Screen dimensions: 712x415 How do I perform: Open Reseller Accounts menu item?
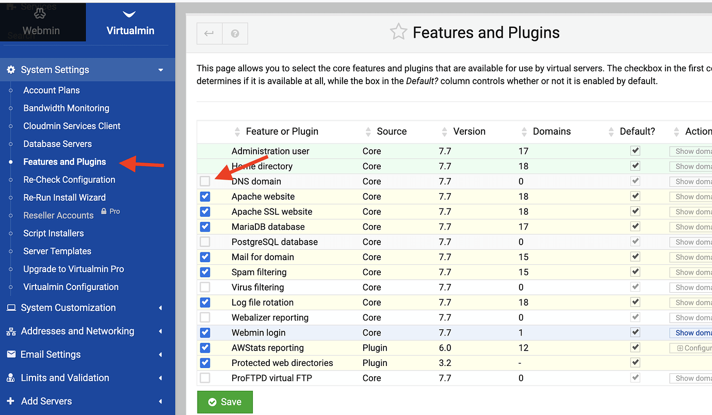tap(58, 215)
